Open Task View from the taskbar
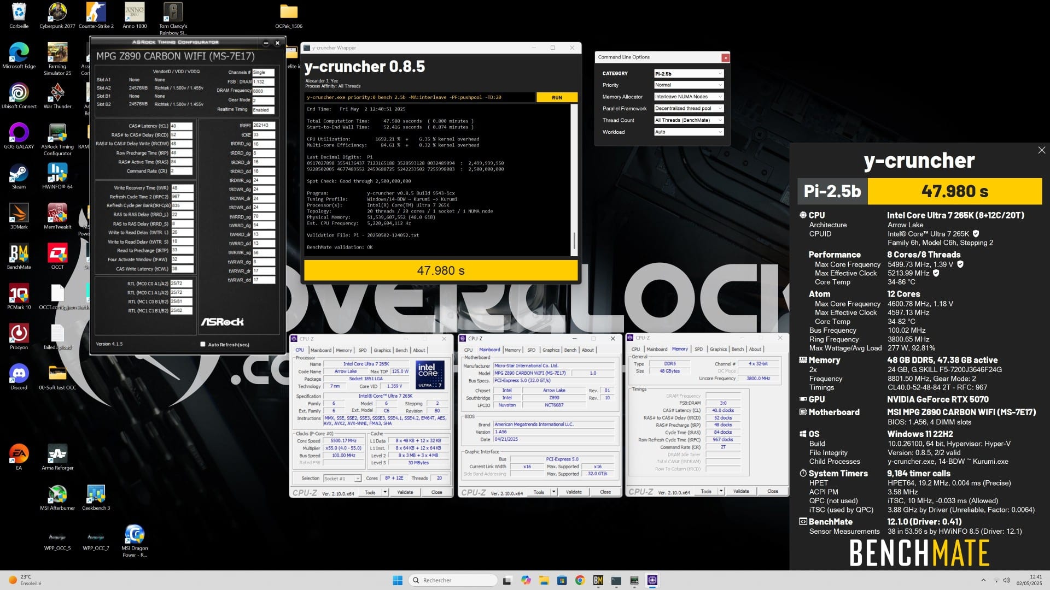The height and width of the screenshot is (590, 1050). pyautogui.click(x=507, y=580)
